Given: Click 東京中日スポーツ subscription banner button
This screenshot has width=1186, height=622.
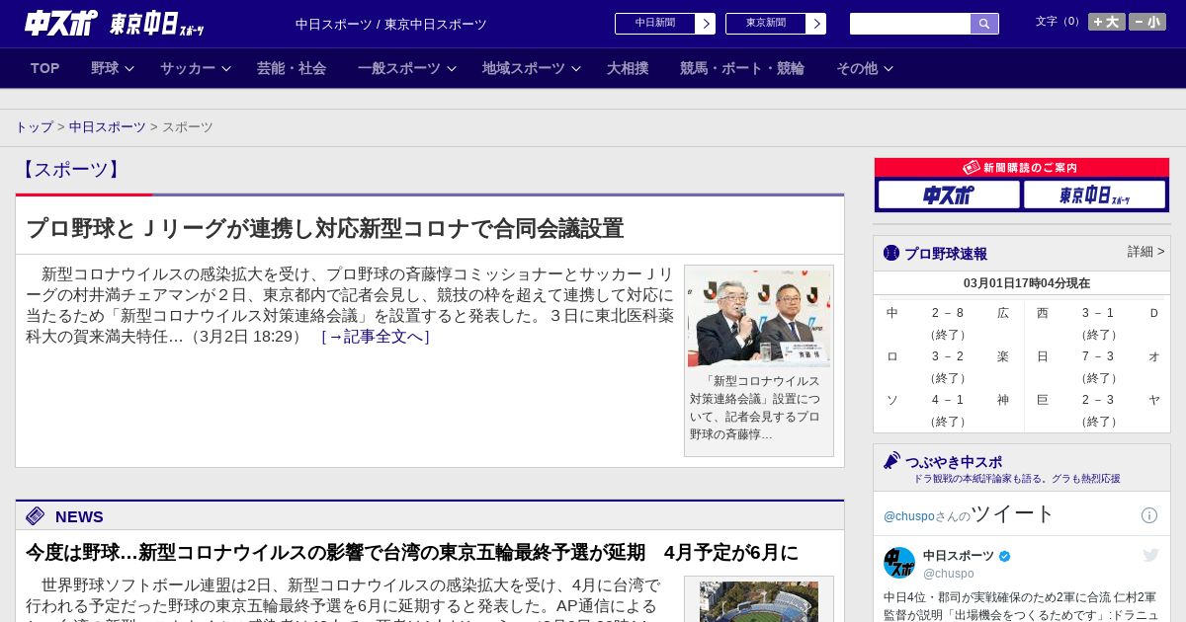Looking at the screenshot, I should tap(1094, 195).
